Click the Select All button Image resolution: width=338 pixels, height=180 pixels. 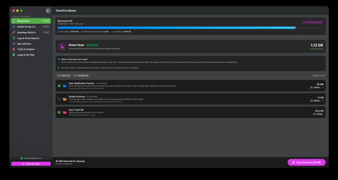point(64,76)
